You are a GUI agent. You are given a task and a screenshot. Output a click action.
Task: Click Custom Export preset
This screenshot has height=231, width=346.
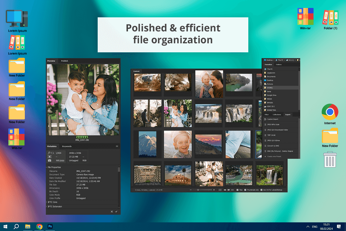point(273,119)
